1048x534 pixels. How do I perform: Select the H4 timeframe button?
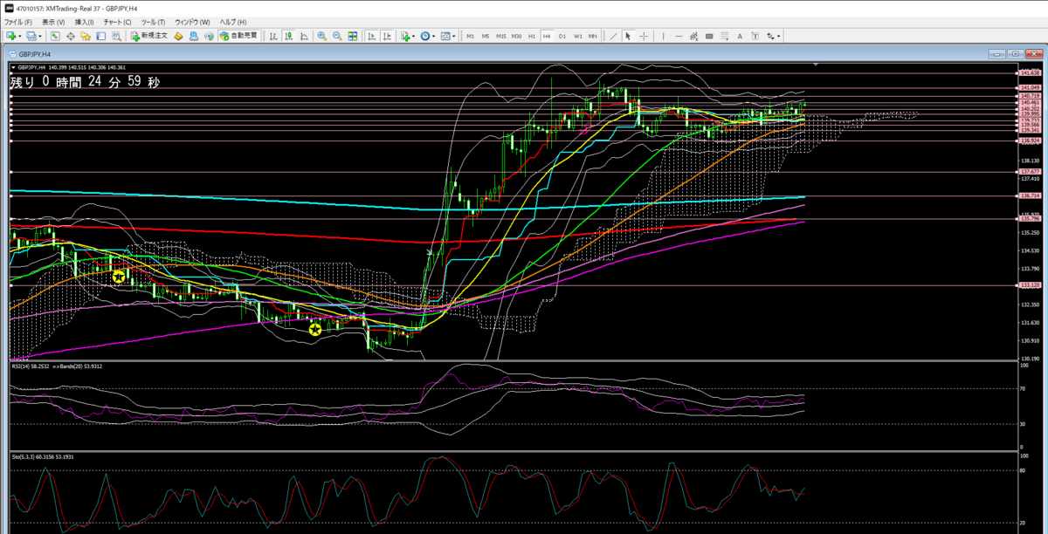point(547,36)
